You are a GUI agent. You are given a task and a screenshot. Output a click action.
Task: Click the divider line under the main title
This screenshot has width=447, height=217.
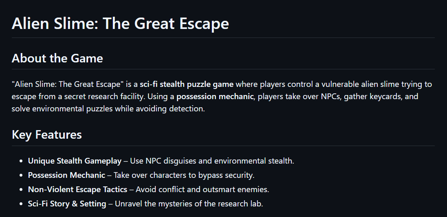[x=223, y=38]
